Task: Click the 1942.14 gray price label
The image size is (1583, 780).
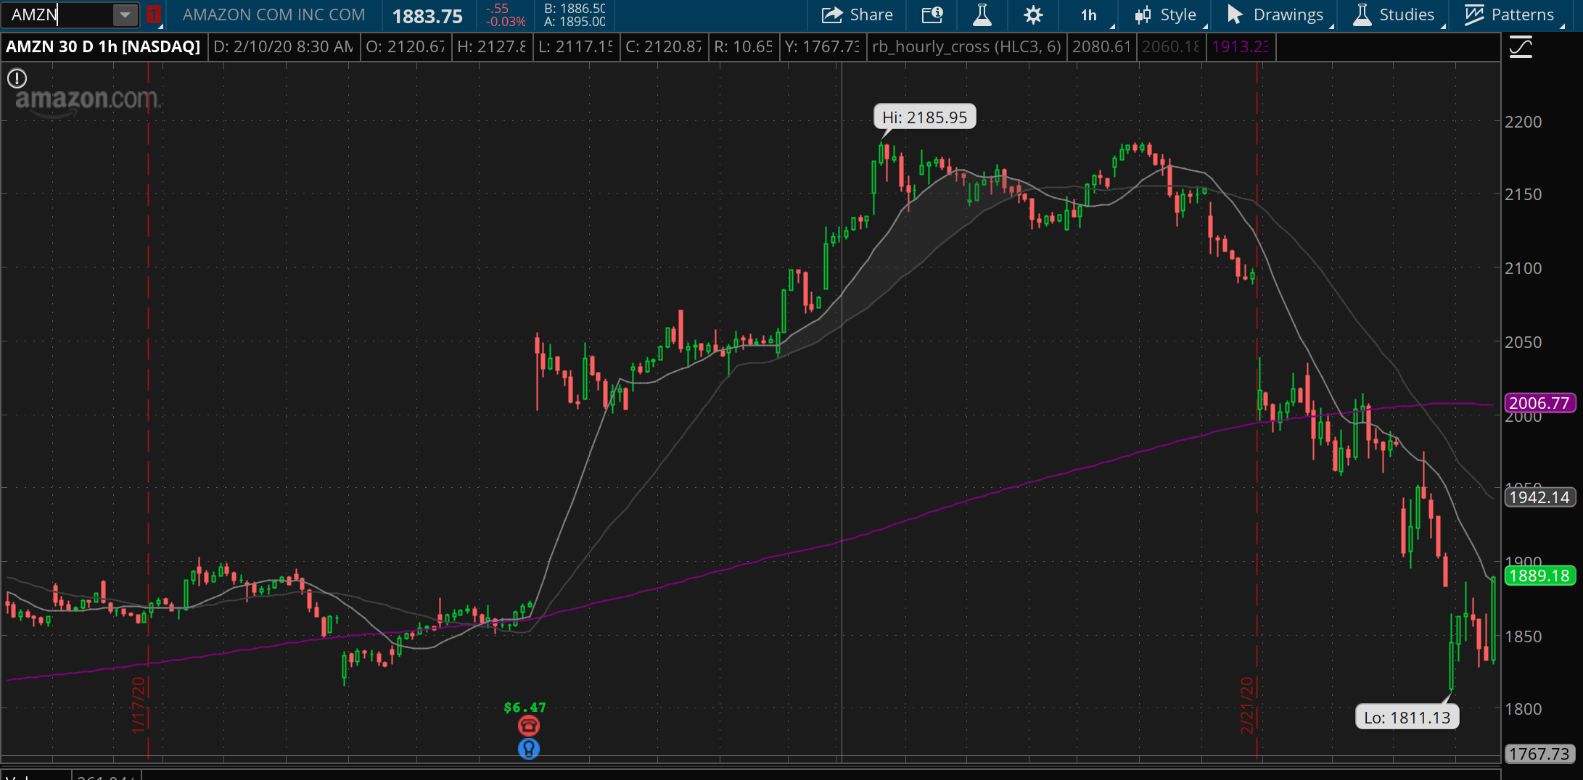Action: 1539,497
